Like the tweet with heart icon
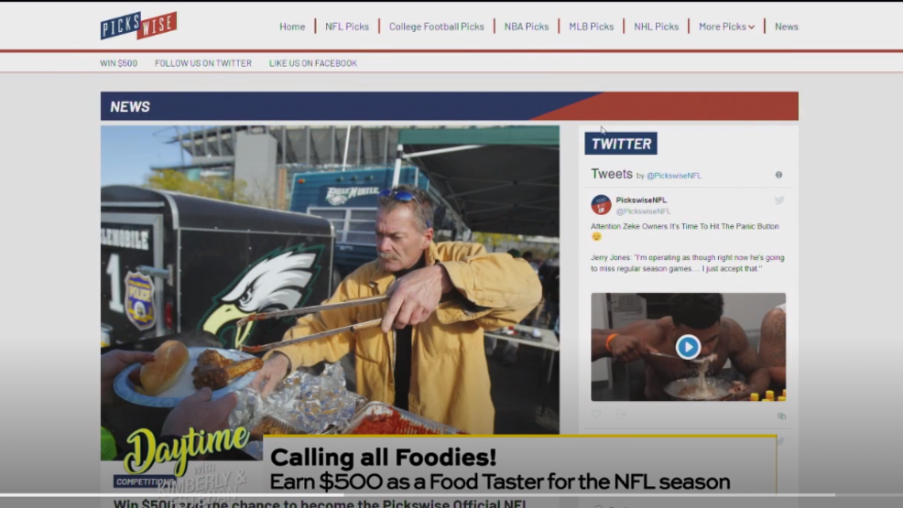Screen dimensions: 903x508 tap(596, 415)
